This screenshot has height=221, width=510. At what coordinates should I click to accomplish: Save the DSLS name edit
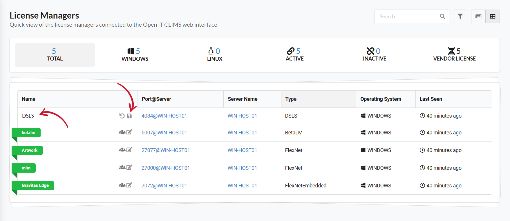(129, 116)
